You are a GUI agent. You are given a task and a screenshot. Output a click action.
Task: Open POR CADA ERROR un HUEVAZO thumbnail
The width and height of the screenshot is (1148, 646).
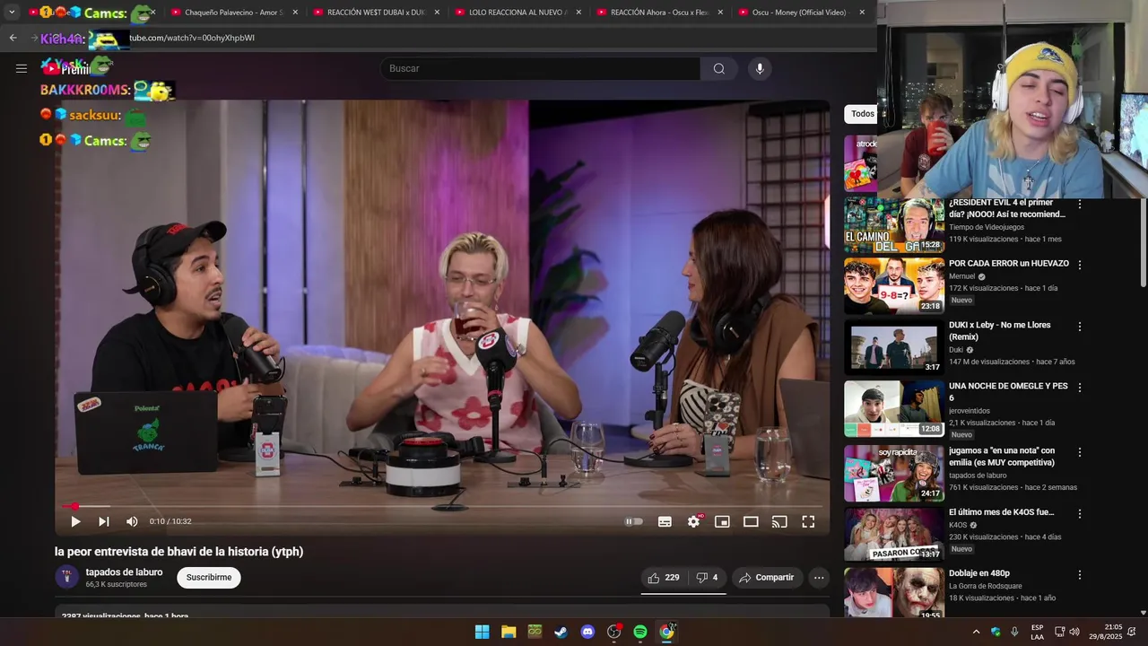tap(894, 286)
